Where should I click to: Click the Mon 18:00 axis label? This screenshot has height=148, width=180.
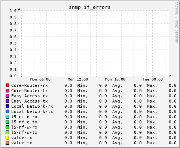[x=115, y=79]
